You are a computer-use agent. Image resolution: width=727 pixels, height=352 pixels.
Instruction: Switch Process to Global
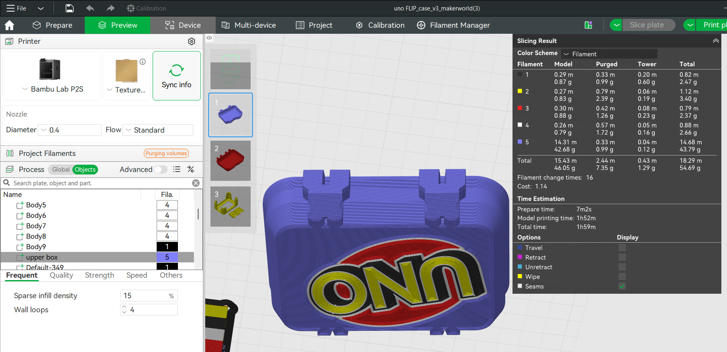[61, 170]
